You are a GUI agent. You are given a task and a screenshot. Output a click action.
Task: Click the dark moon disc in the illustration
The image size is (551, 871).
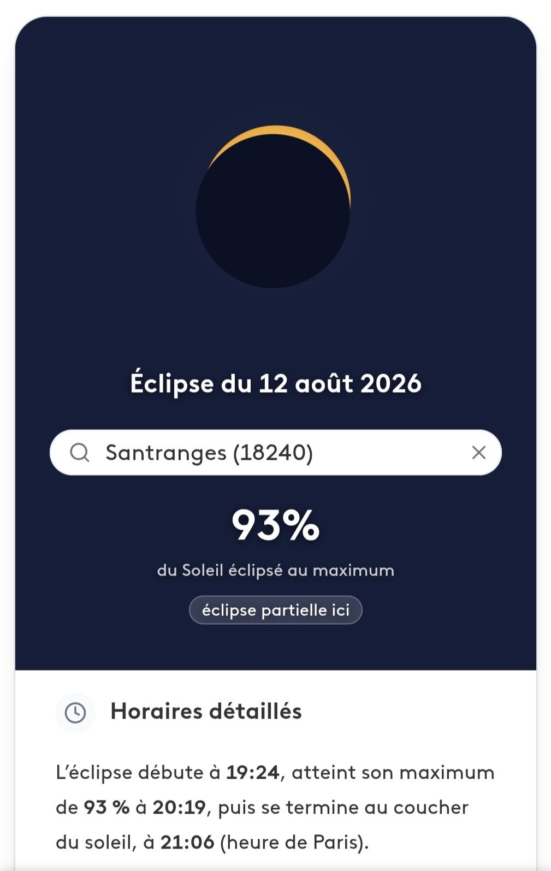click(x=272, y=212)
